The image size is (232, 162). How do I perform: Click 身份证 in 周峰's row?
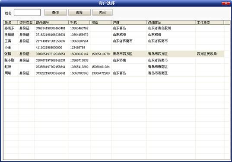[x=25, y=73]
